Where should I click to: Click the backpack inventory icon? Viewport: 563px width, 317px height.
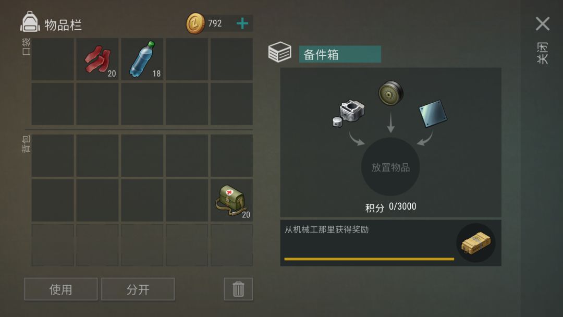(x=30, y=22)
